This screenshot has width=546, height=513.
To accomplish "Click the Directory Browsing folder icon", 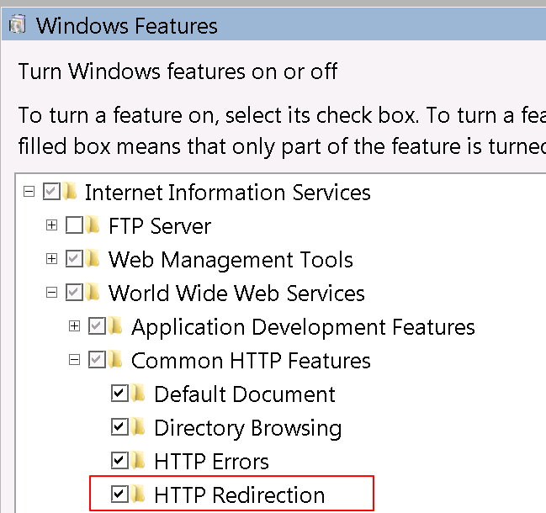I will click(137, 427).
